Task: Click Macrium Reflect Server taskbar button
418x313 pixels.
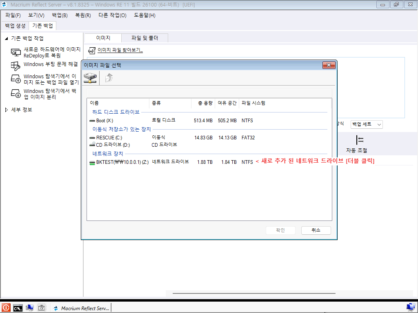Action: [81, 308]
